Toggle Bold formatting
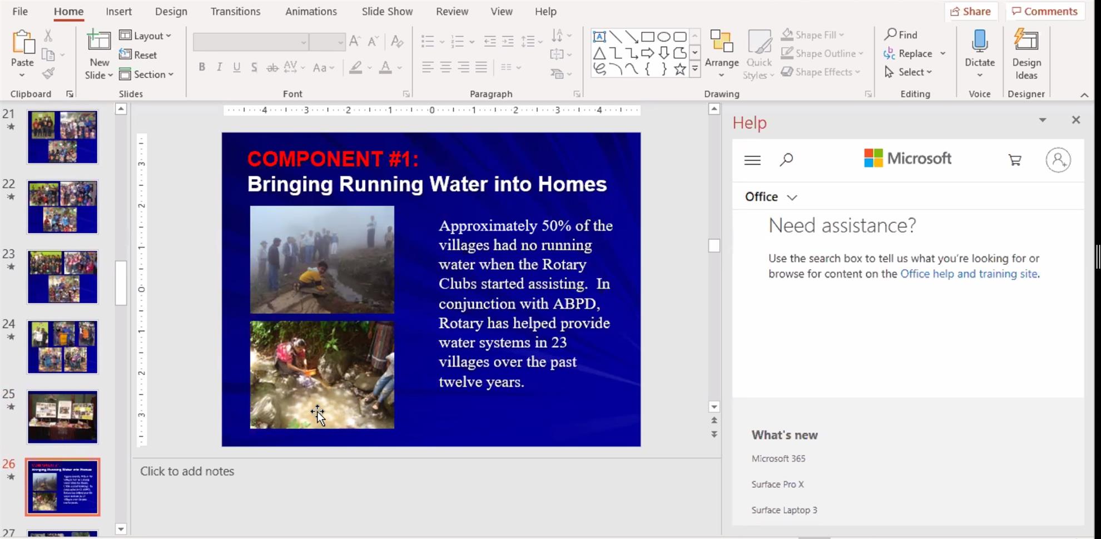 [202, 67]
